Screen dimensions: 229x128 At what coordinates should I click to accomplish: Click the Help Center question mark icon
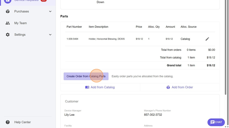click(x=8, y=122)
